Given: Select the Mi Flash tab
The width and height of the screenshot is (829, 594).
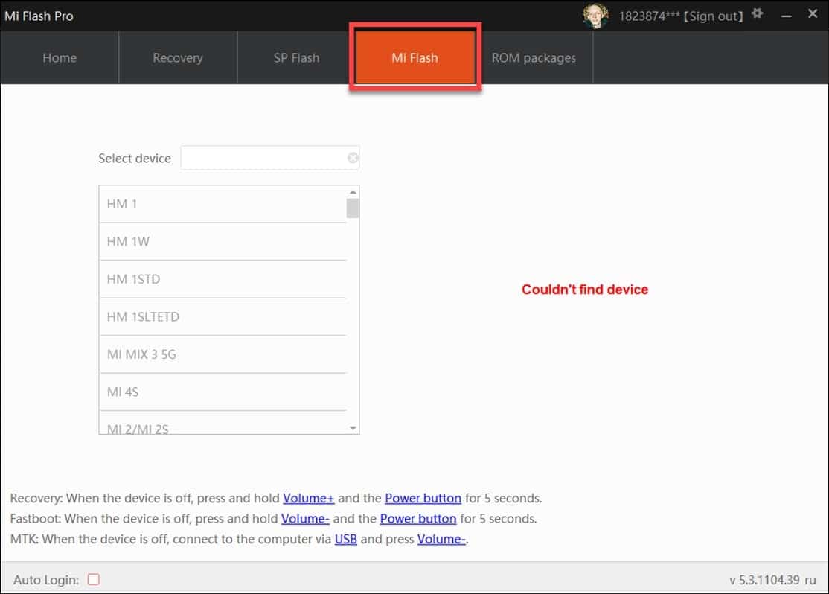Looking at the screenshot, I should point(415,57).
